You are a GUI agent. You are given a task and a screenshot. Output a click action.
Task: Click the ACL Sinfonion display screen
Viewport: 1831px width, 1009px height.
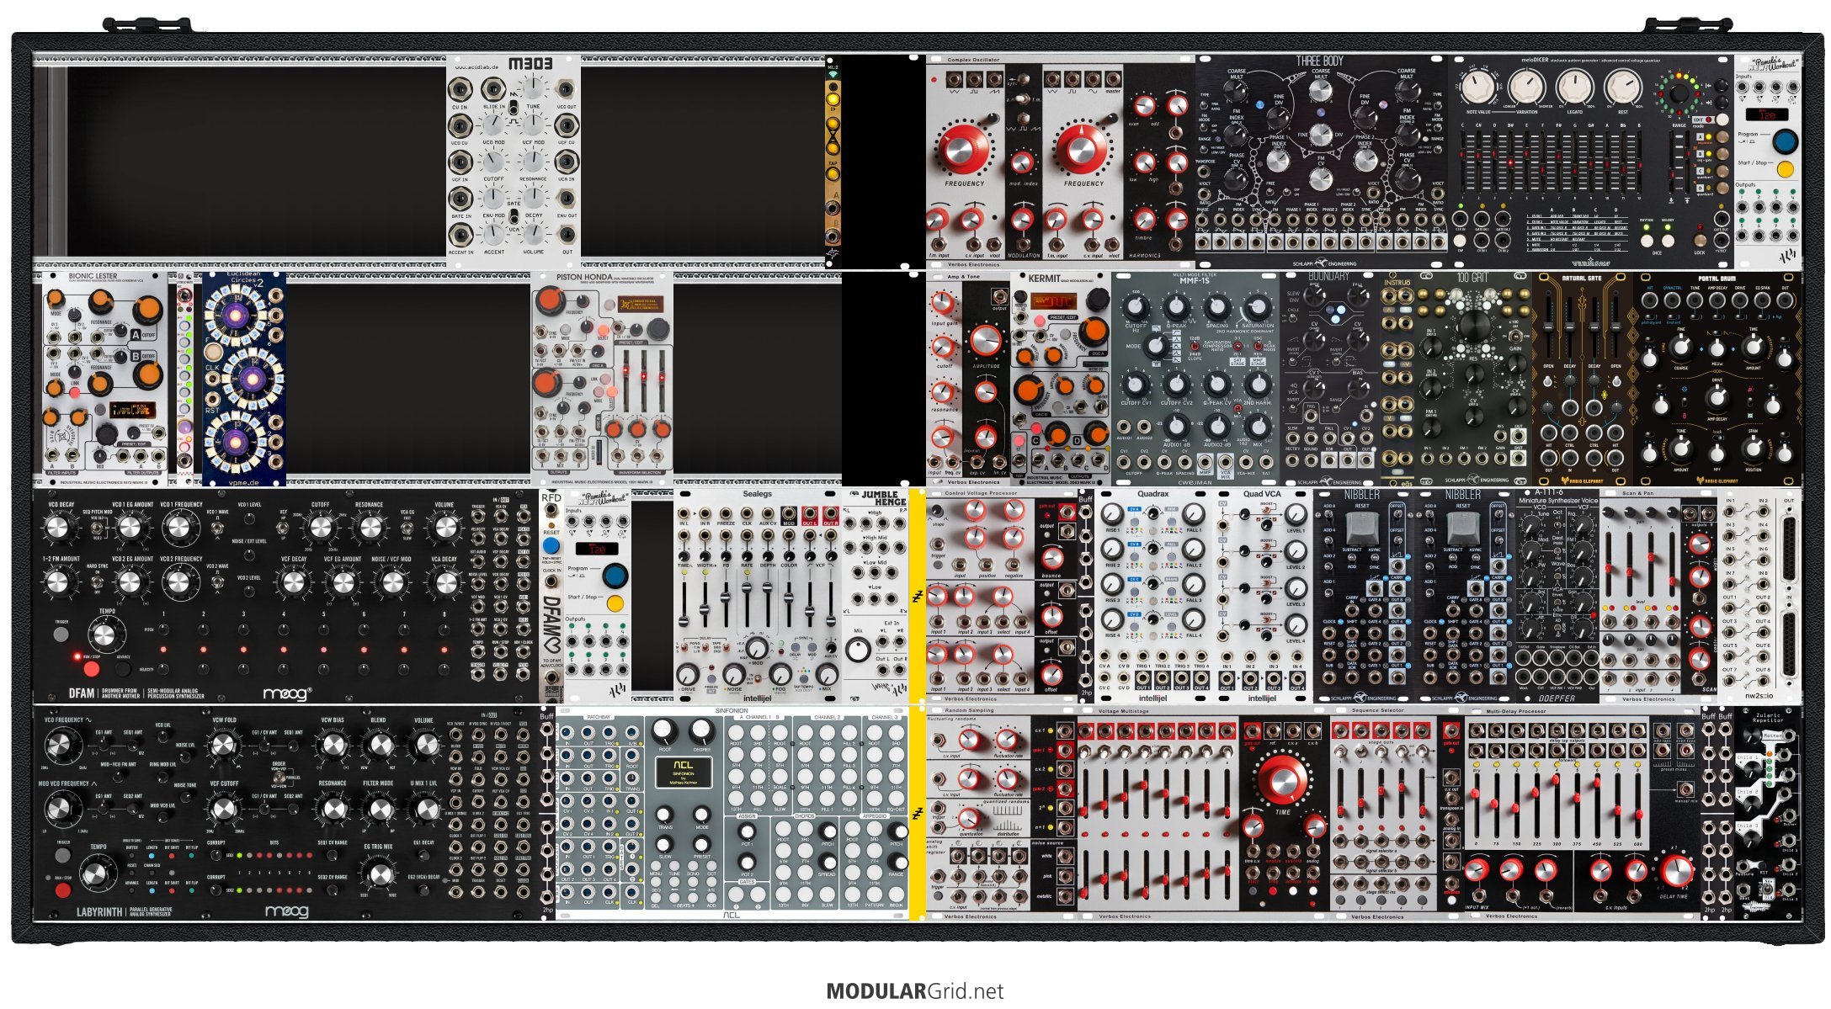click(683, 773)
